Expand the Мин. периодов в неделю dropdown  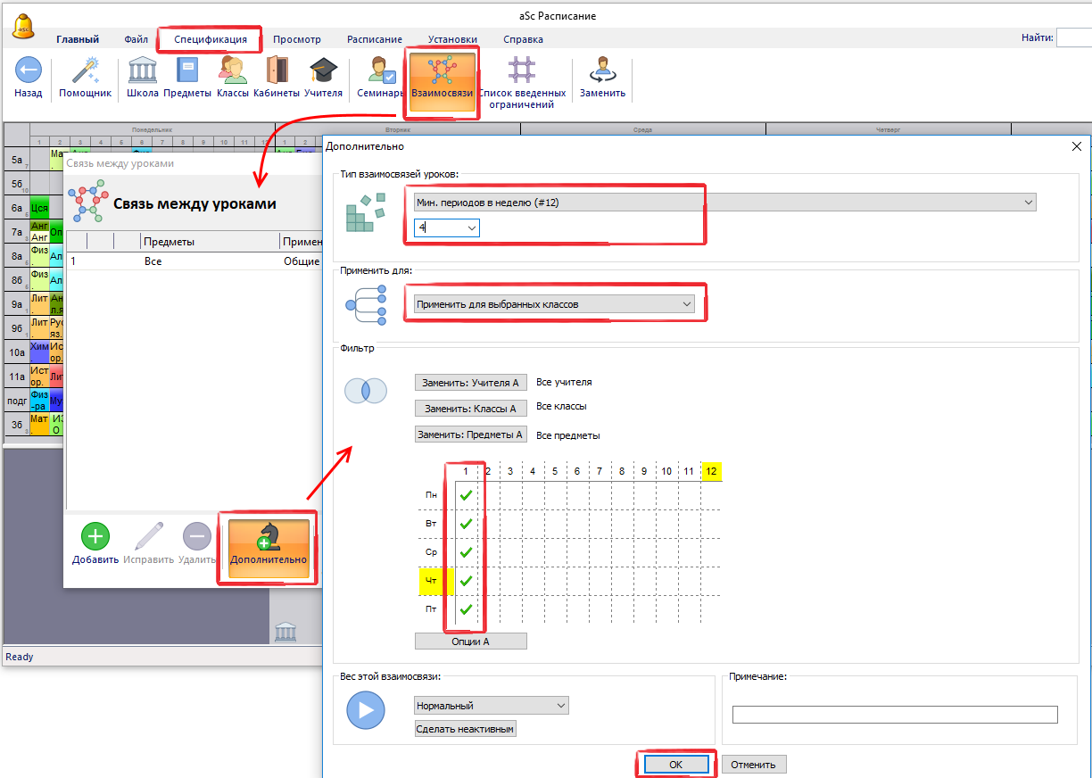1030,203
